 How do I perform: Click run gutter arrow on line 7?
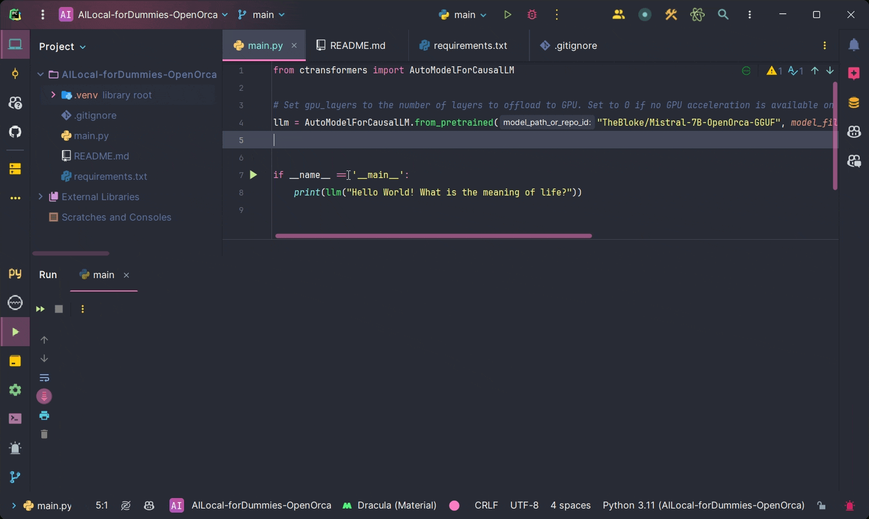coord(253,175)
